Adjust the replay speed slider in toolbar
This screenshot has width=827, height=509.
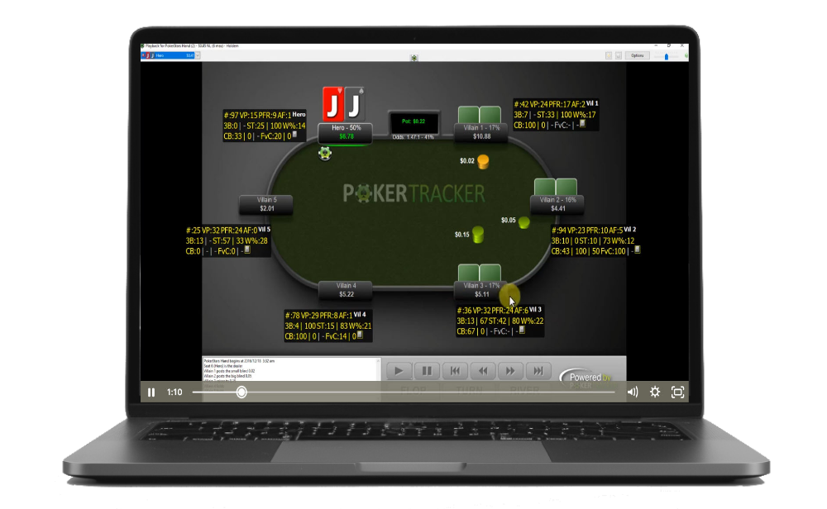tap(667, 55)
